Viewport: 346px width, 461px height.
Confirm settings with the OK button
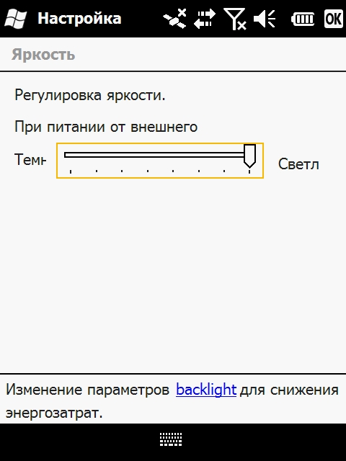[x=334, y=19]
